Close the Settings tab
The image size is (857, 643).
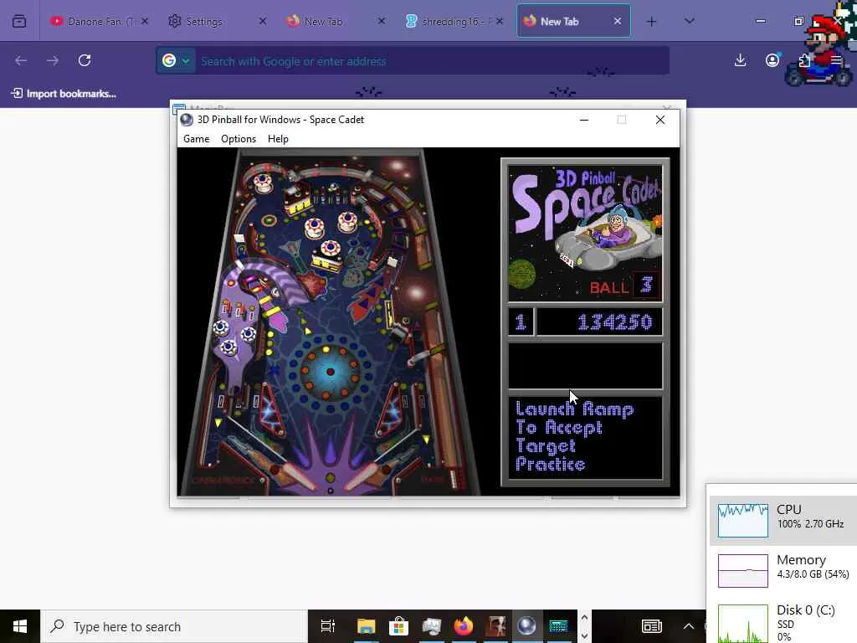coord(262,21)
